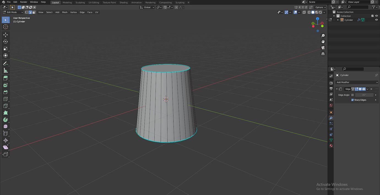380x195 pixels.
Task: Select the Edge Slide tool
Action: pos(6,133)
